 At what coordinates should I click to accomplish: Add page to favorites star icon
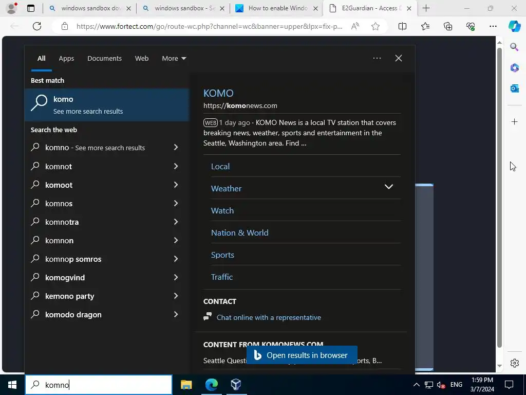(375, 26)
